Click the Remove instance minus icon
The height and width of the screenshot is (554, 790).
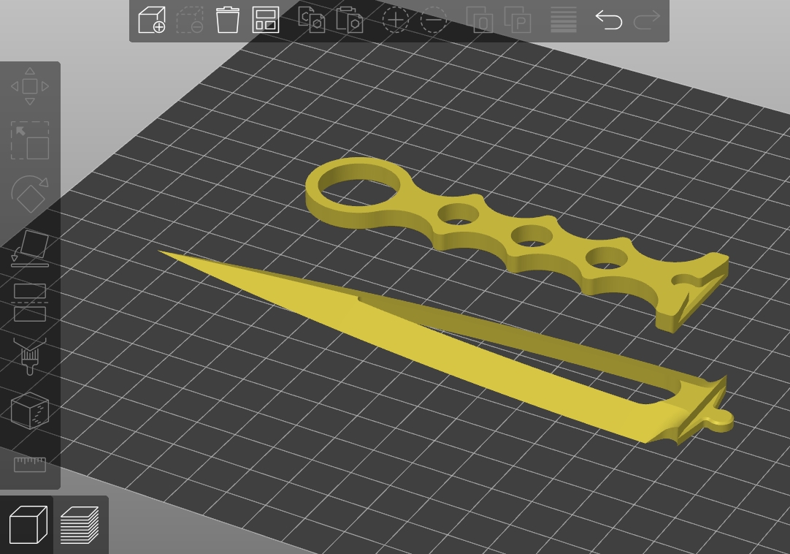(433, 20)
